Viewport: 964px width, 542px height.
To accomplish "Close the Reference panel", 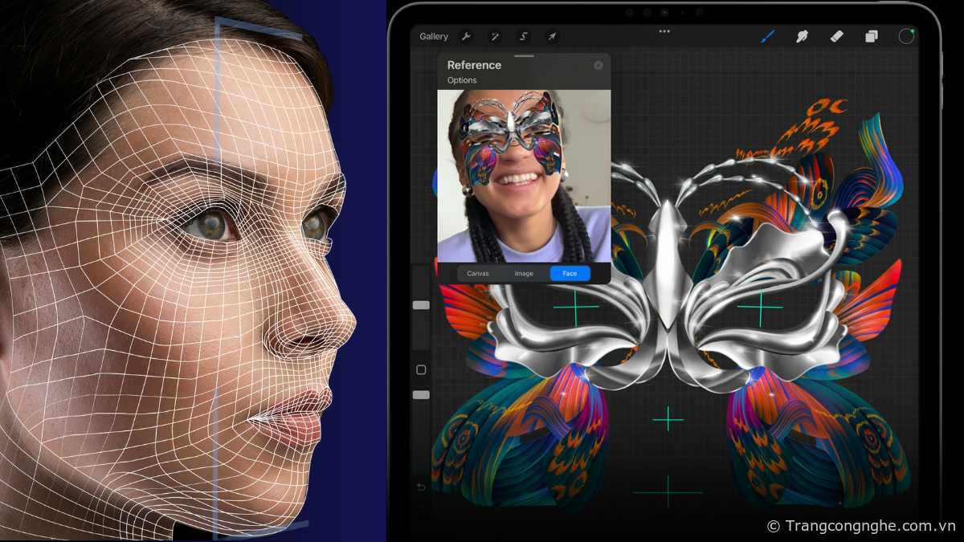I will [598, 65].
